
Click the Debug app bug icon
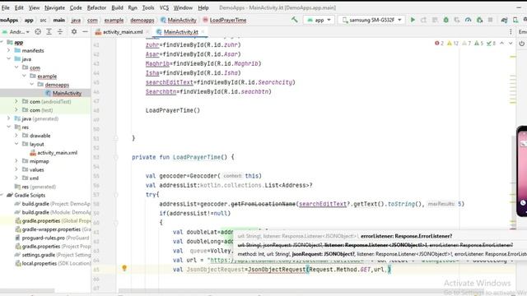446,20
